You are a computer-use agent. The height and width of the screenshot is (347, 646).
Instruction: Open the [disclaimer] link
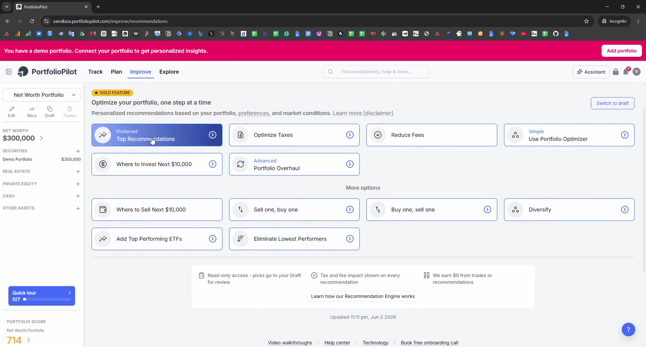[x=378, y=113]
